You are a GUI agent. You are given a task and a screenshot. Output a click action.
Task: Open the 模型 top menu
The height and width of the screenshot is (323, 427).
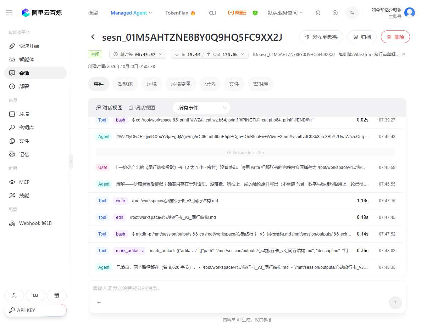pos(93,13)
